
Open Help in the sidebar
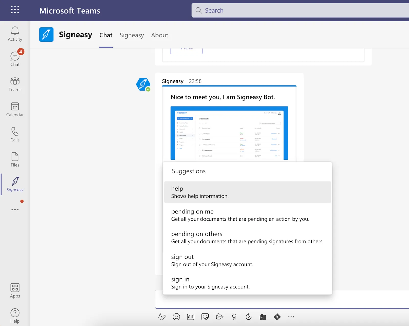click(x=15, y=316)
